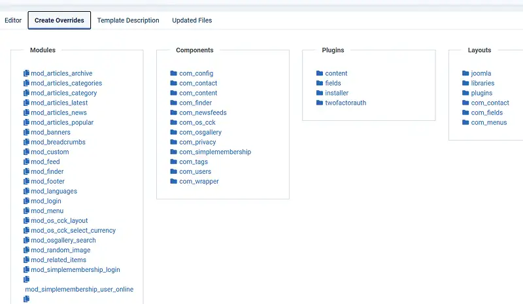The height and width of the screenshot is (304, 523).
Task: Open the mod_footer module link
Action: coord(48,181)
